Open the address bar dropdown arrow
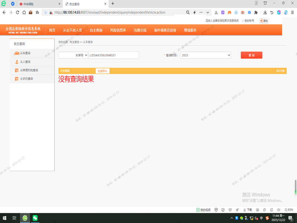The image size is (297, 223). pyautogui.click(x=207, y=12)
